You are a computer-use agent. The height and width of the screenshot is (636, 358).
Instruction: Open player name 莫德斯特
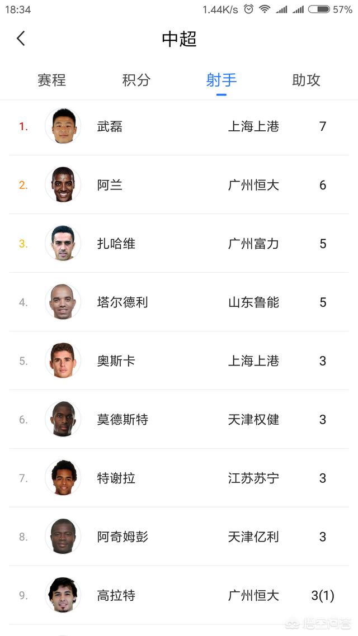pos(123,420)
